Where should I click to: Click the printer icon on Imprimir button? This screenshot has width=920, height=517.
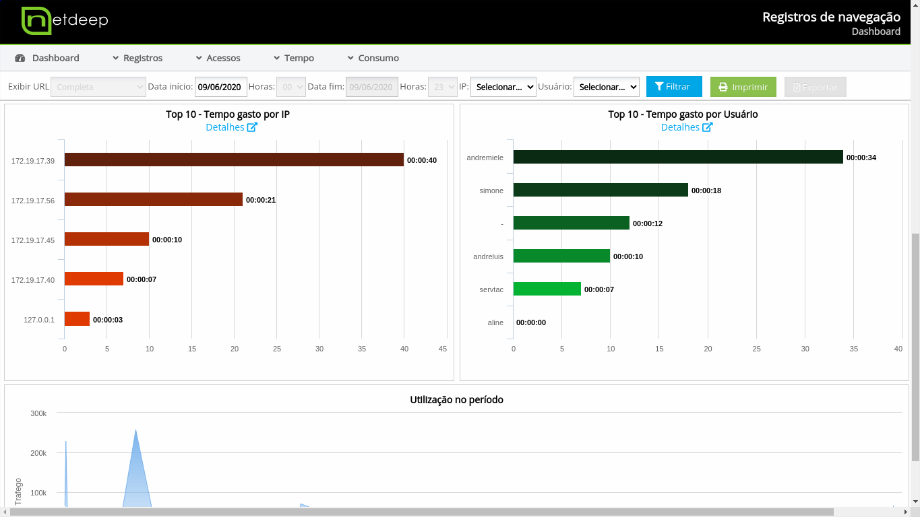723,88
